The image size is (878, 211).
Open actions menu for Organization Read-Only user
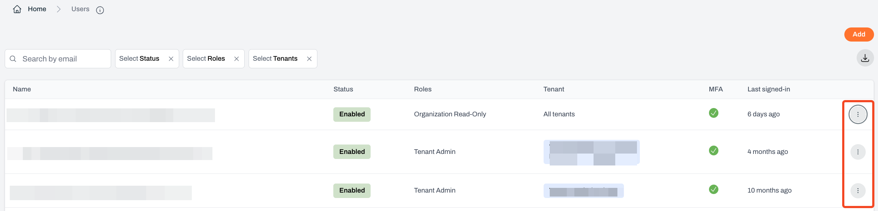[858, 115]
